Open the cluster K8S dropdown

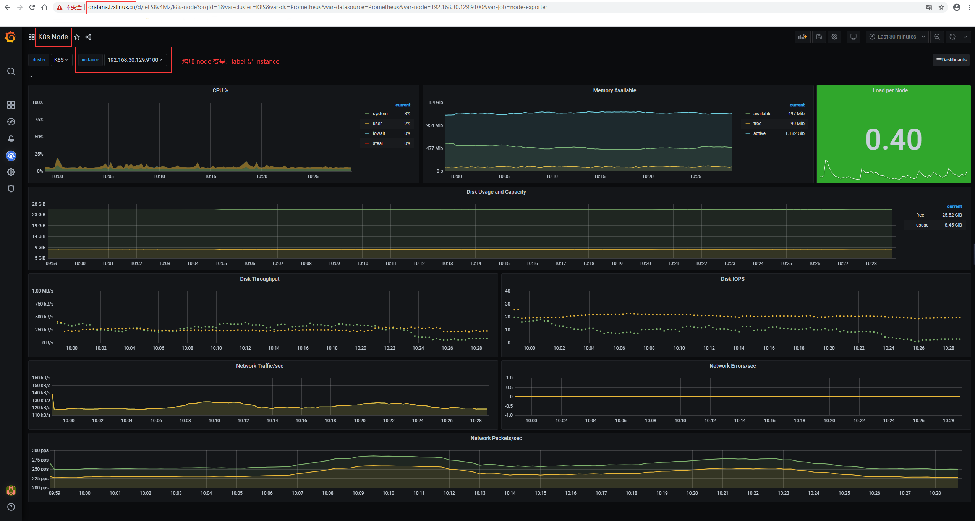[x=61, y=60]
